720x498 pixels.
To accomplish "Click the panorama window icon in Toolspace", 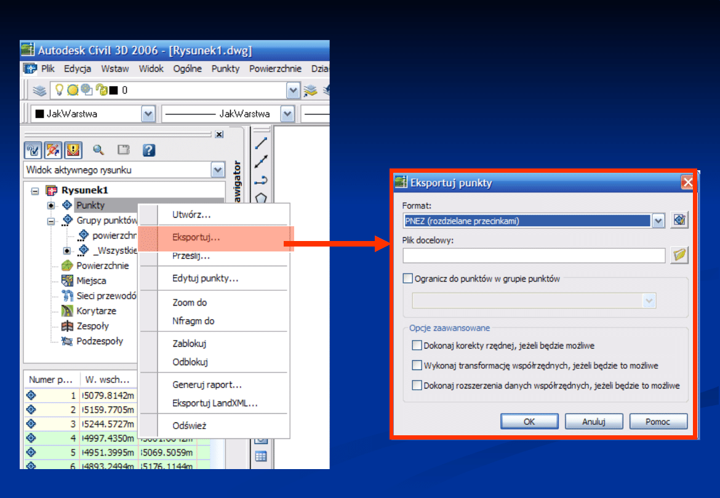I will pos(124,150).
